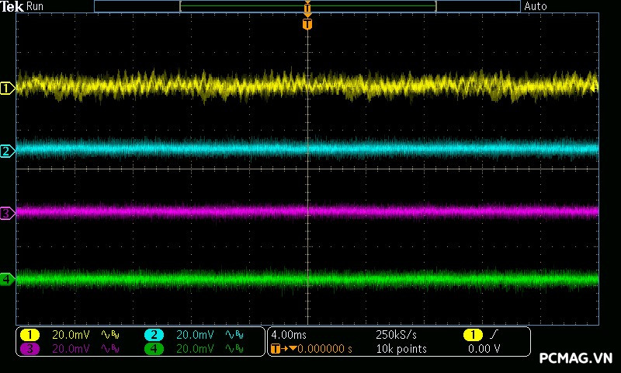This screenshot has width=621, height=373.
Task: Click the magenta channel 3 ground marker
Action: [x=7, y=213]
